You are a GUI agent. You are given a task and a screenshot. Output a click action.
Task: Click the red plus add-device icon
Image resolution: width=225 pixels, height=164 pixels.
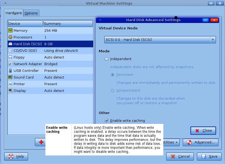pos(41,142)
